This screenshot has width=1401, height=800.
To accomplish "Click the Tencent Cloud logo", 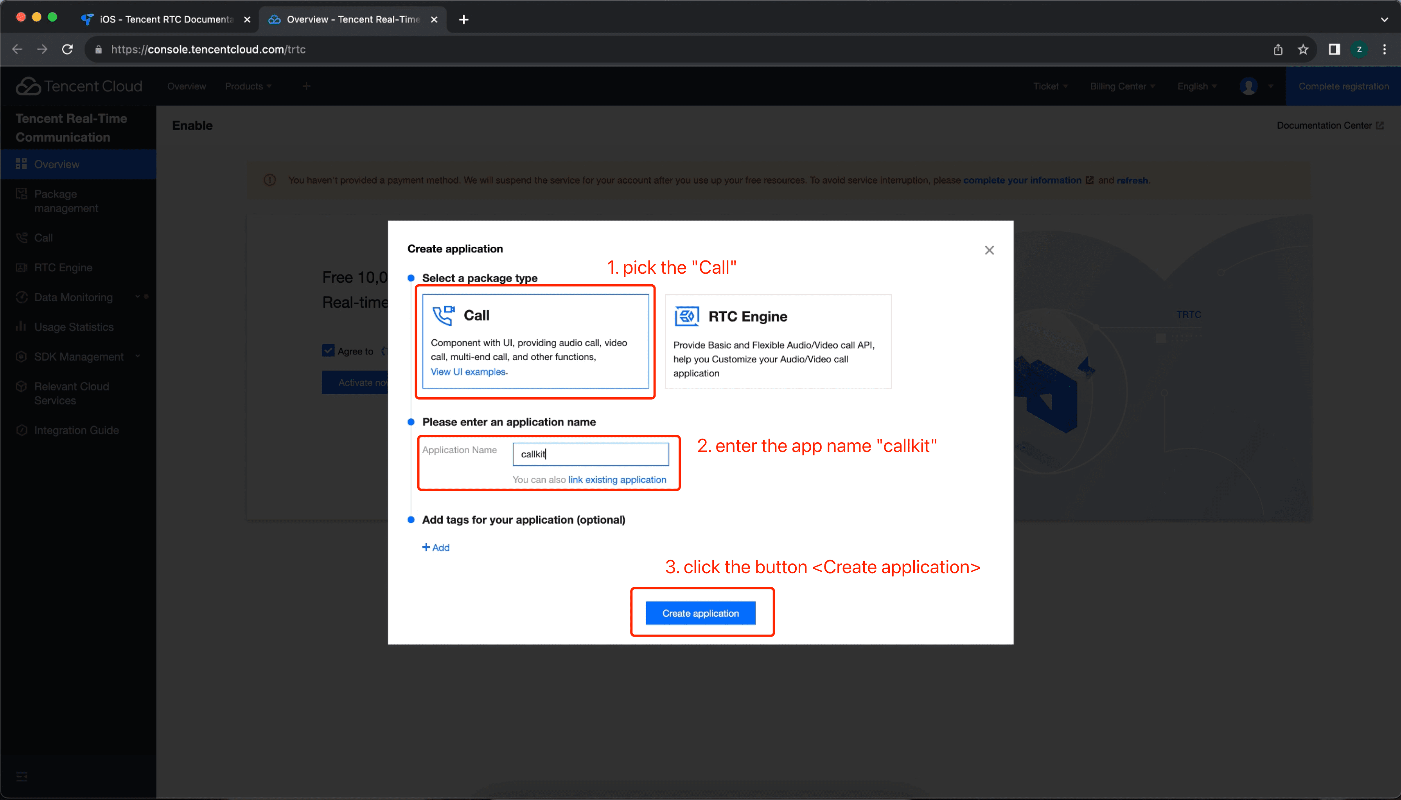I will 79,86.
